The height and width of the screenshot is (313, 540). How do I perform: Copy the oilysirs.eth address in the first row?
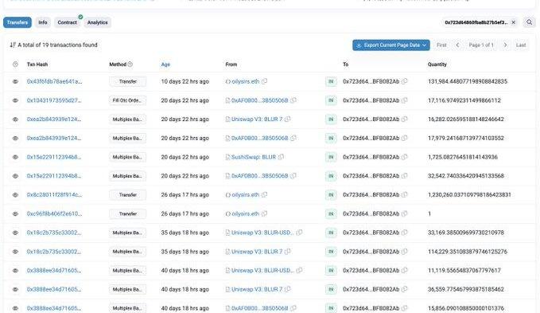coord(264,81)
